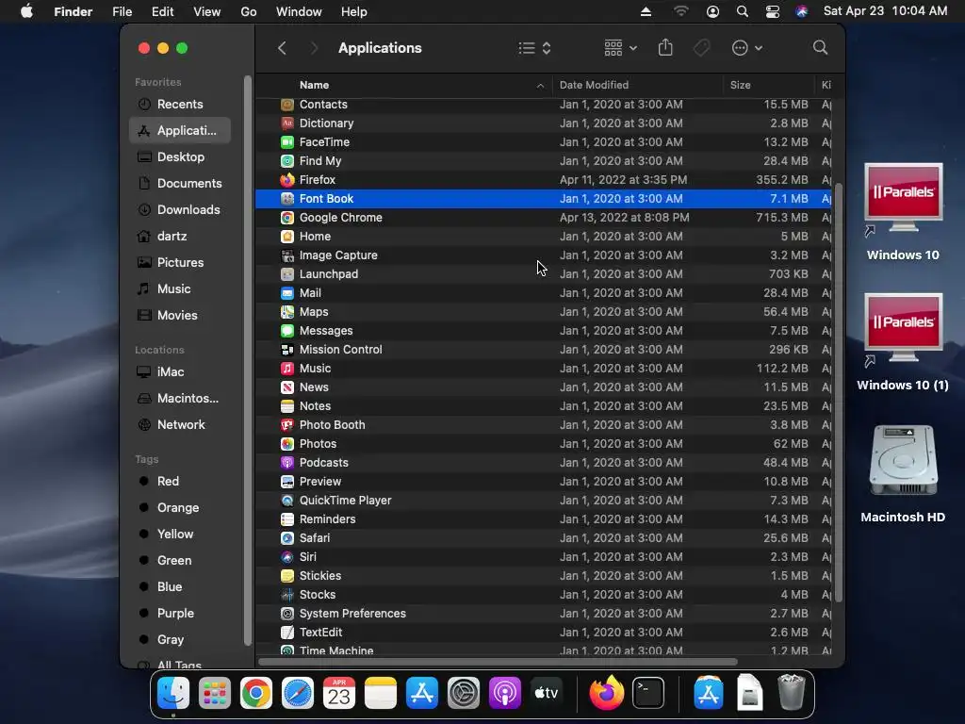965x724 pixels.
Task: Launch Apple TV from the Dock
Action: [x=547, y=693]
